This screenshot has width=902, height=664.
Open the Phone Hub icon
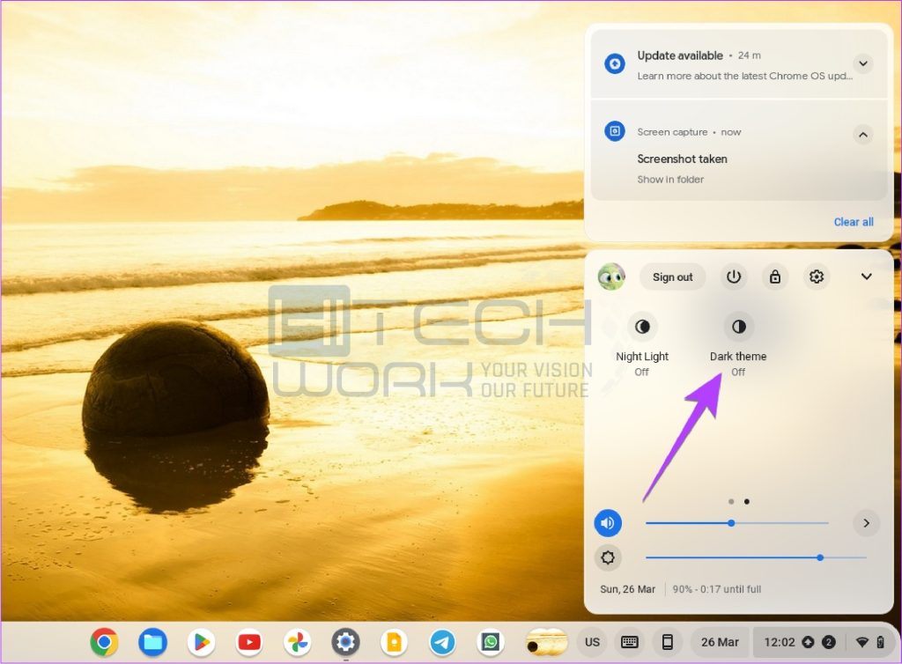668,642
